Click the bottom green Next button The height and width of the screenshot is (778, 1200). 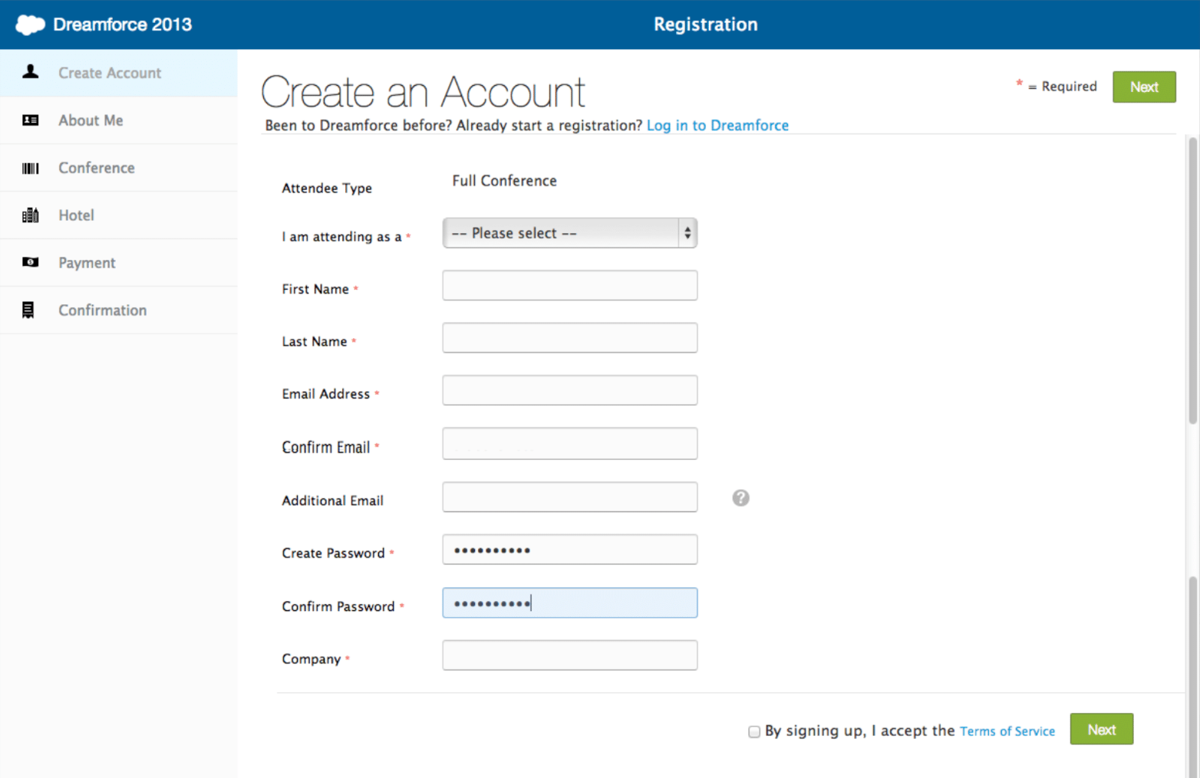click(1101, 730)
